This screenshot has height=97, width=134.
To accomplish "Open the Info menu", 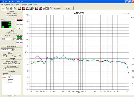I will coord(35,5).
